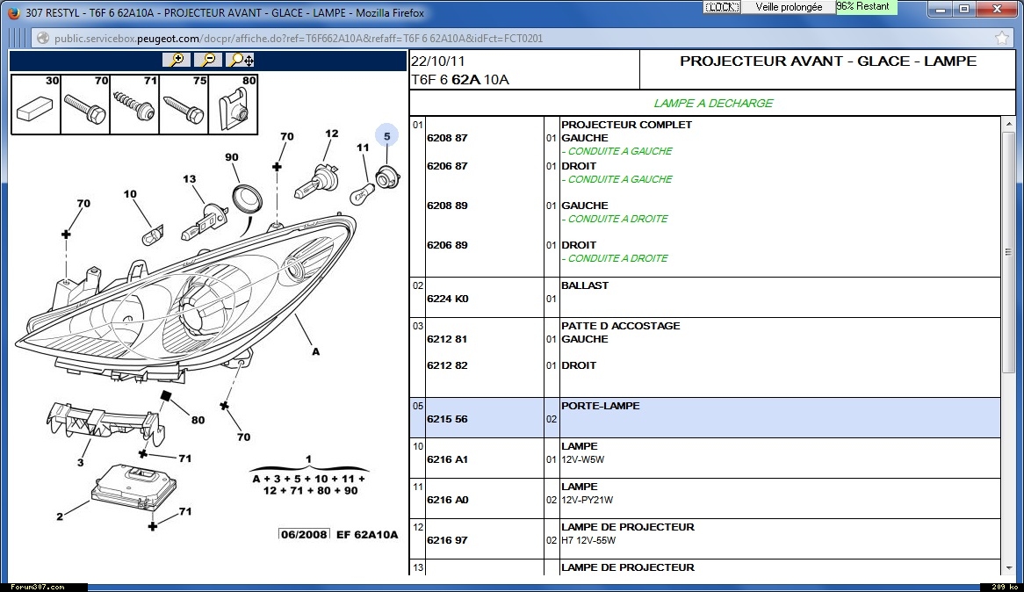The width and height of the screenshot is (1024, 592).
Task: Select part number 6216 A1
Action: click(x=447, y=459)
